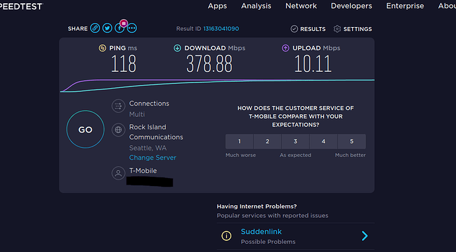Open more share options ellipsis icon
This screenshot has width=456, height=252.
coord(132,28)
